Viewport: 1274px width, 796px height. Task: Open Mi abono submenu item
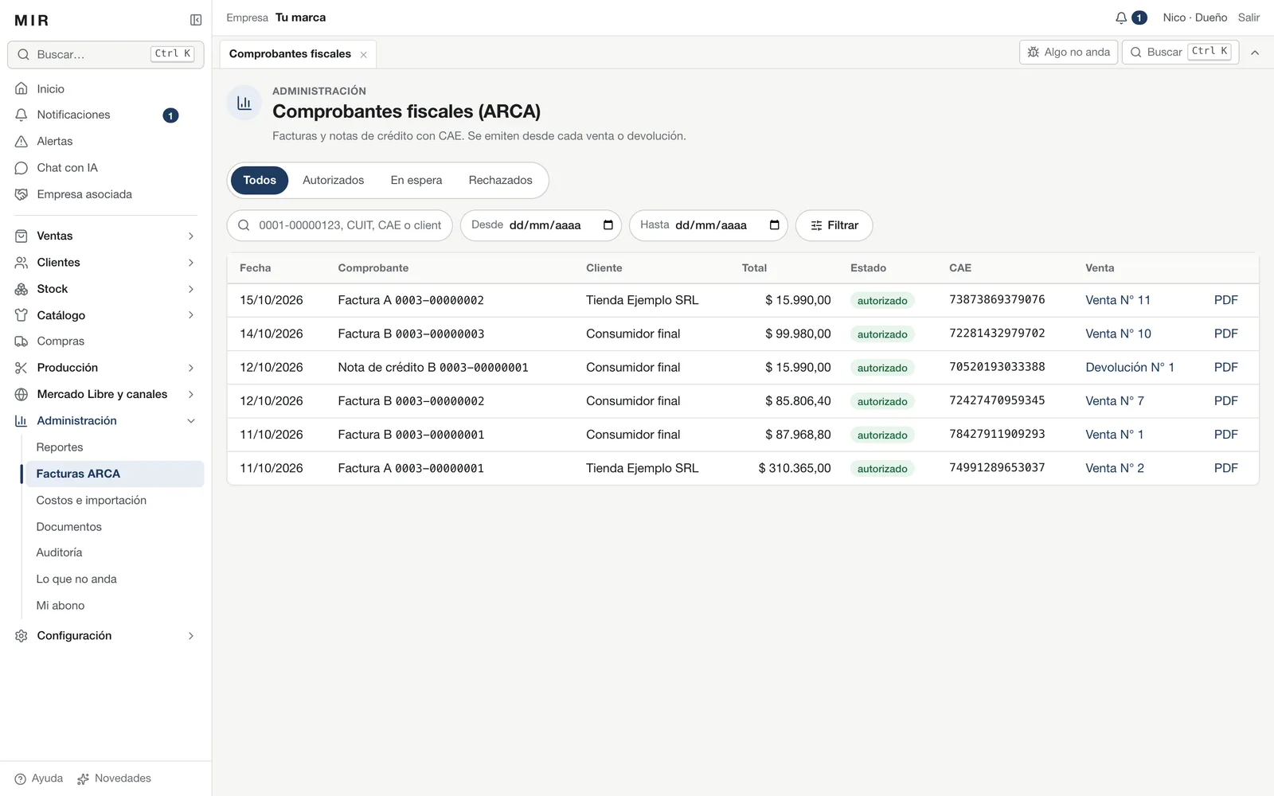61,606
